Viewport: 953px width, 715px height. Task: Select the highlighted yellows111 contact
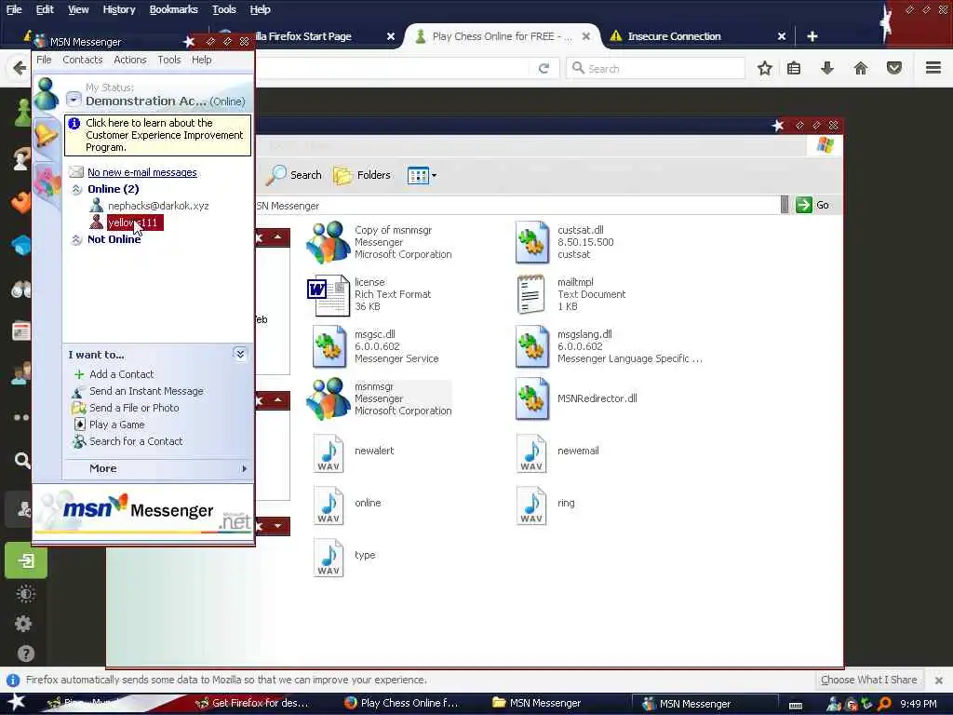pyautogui.click(x=135, y=223)
